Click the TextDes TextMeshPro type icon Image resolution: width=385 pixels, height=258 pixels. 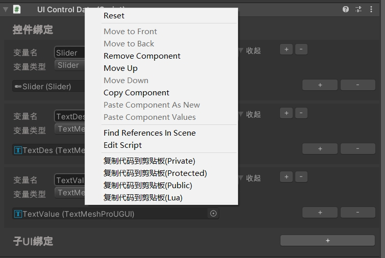coord(18,150)
